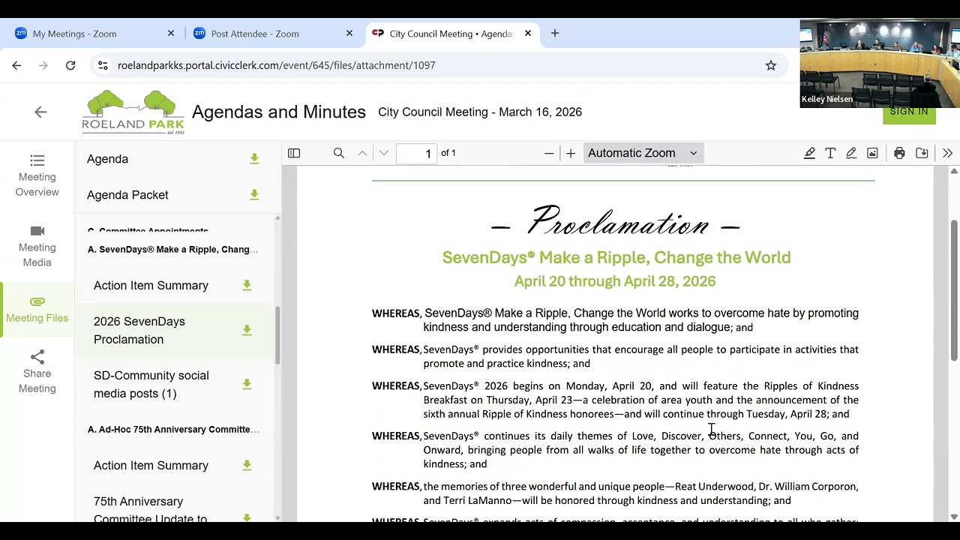Open 75th Anniversary Action Item Summary

pyautogui.click(x=151, y=465)
